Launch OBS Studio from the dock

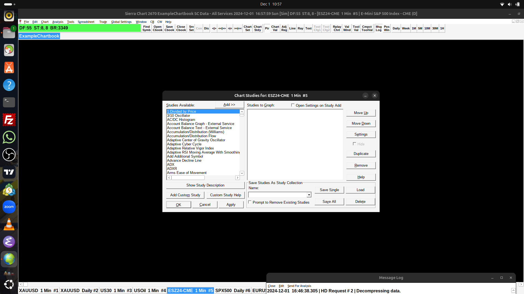point(9,155)
